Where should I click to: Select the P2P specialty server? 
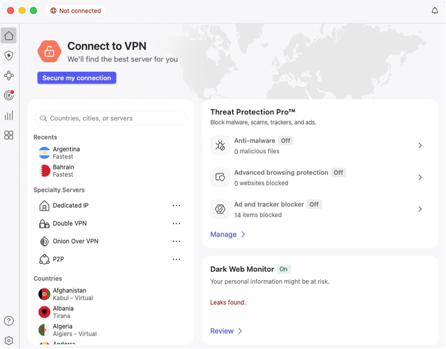point(111,259)
